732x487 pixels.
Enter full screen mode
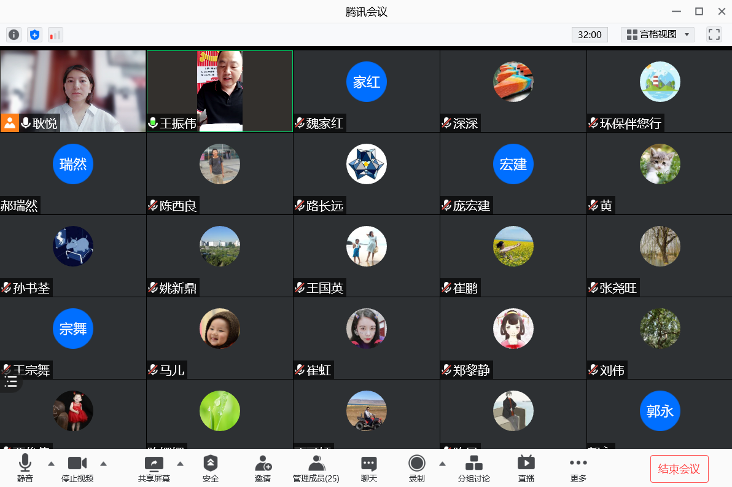tap(714, 34)
